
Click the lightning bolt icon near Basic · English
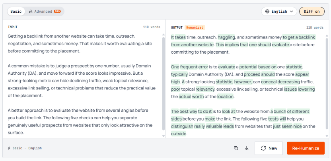pos(9,148)
